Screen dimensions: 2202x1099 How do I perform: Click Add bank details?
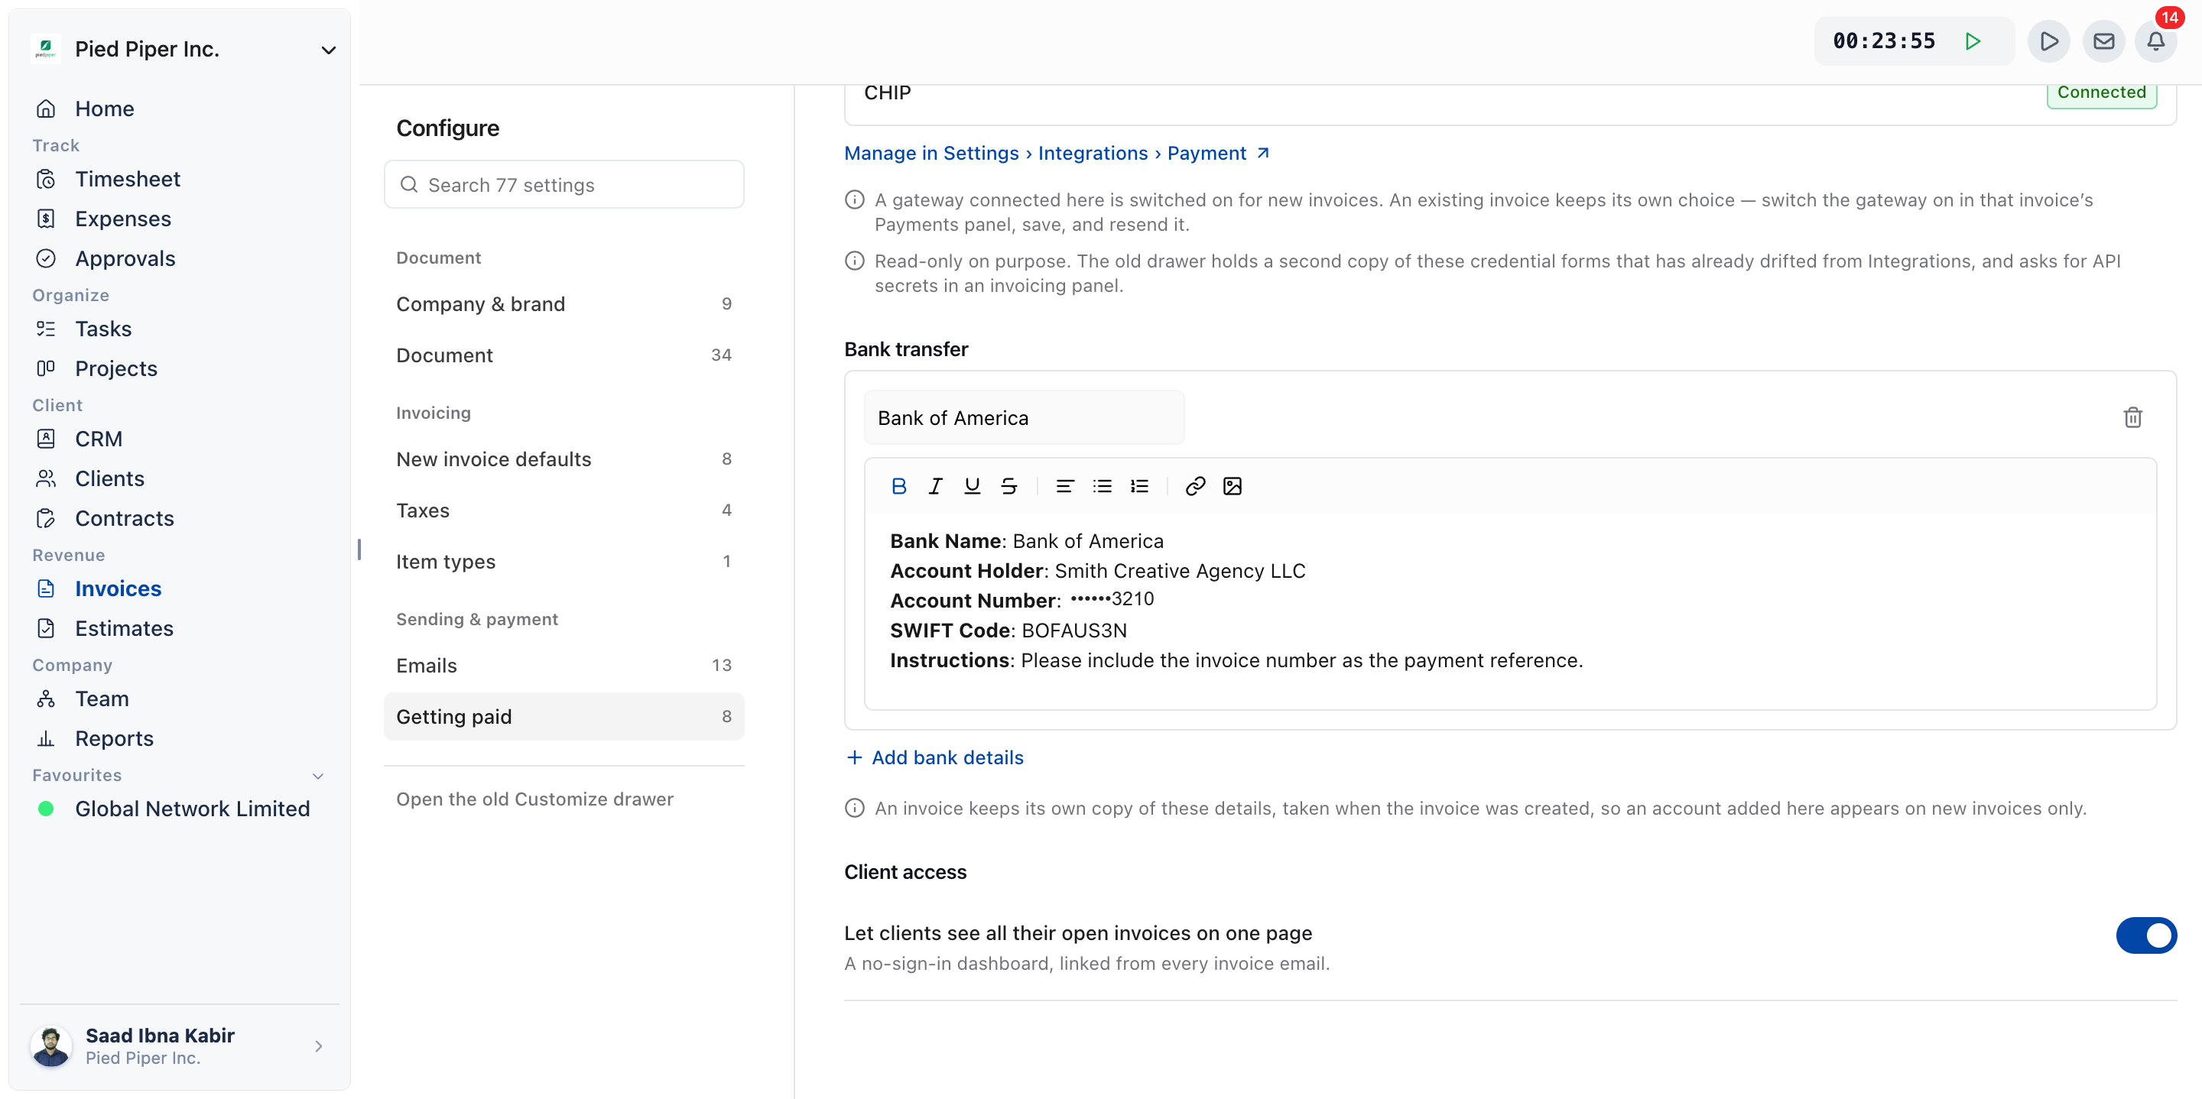pos(934,757)
